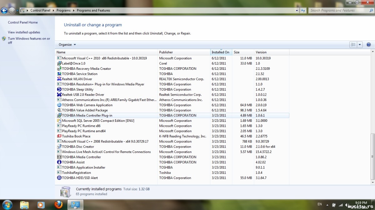Select the Toshiba Book Place icon
This screenshot has width=375, height=210.
pos(59,136)
